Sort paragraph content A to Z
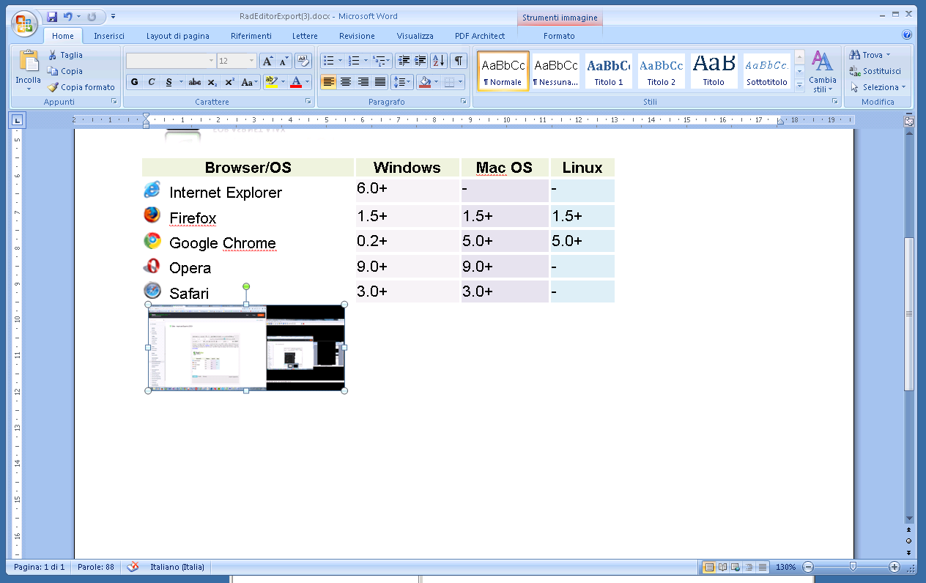The height and width of the screenshot is (583, 926). [438, 61]
